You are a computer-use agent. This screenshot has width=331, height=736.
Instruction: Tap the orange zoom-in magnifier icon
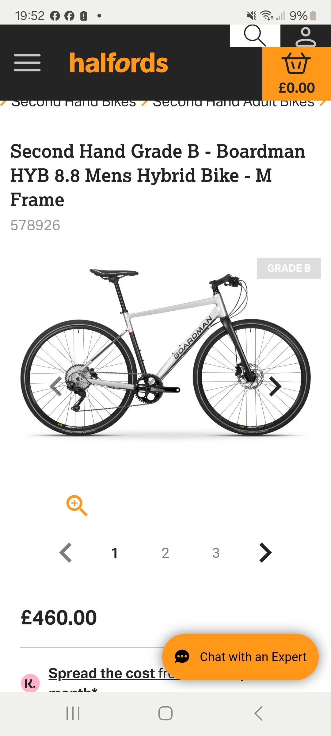pos(77,505)
